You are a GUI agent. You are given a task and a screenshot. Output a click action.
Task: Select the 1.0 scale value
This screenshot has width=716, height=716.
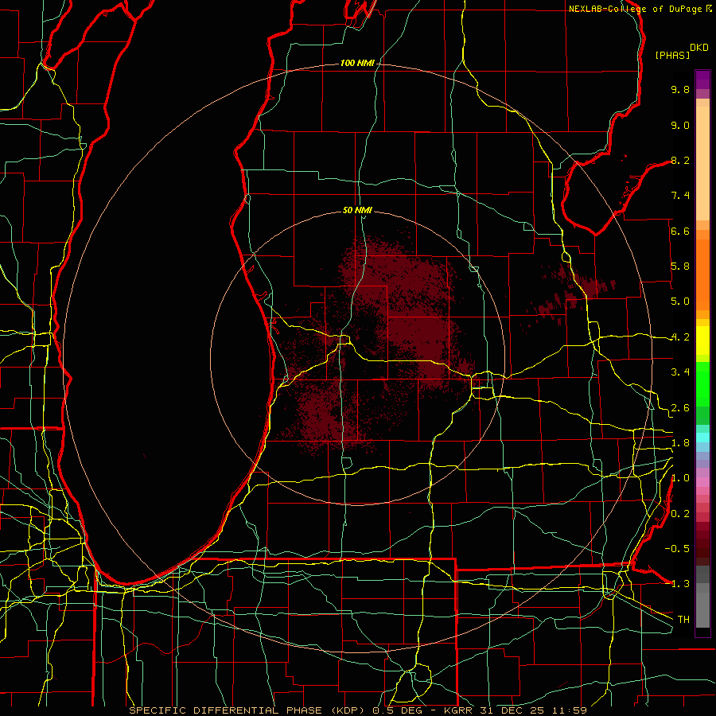point(680,478)
